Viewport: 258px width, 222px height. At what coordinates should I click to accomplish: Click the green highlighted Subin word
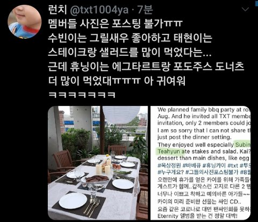coord(243,145)
